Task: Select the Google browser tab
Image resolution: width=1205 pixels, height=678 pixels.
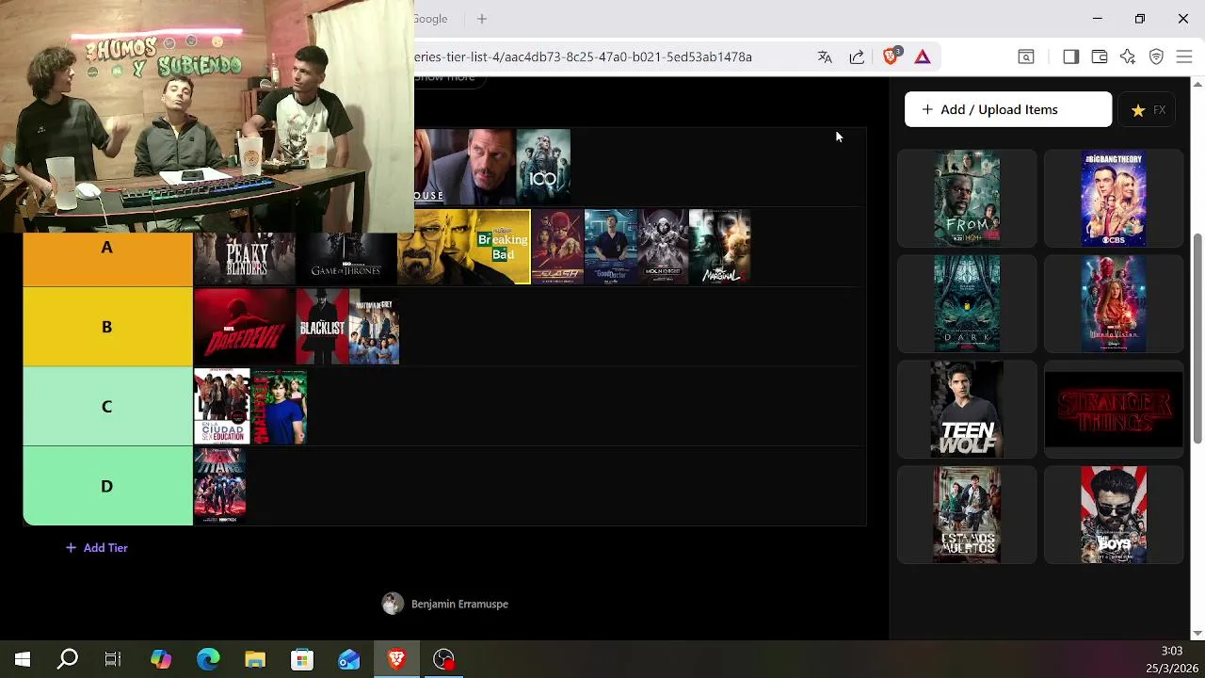Action: click(430, 19)
